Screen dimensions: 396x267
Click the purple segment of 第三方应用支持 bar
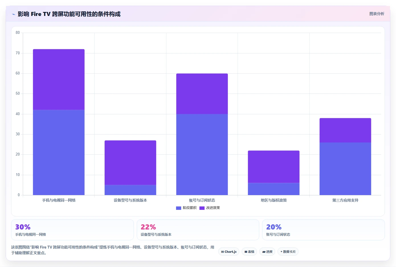(x=345, y=130)
